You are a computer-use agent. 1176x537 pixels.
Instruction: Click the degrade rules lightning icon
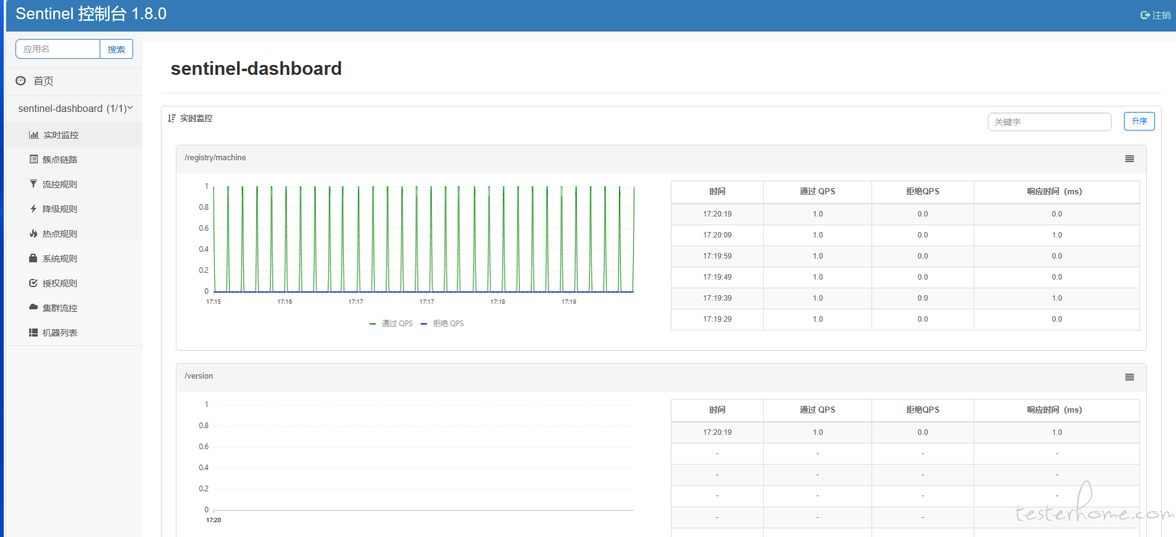pyautogui.click(x=33, y=208)
